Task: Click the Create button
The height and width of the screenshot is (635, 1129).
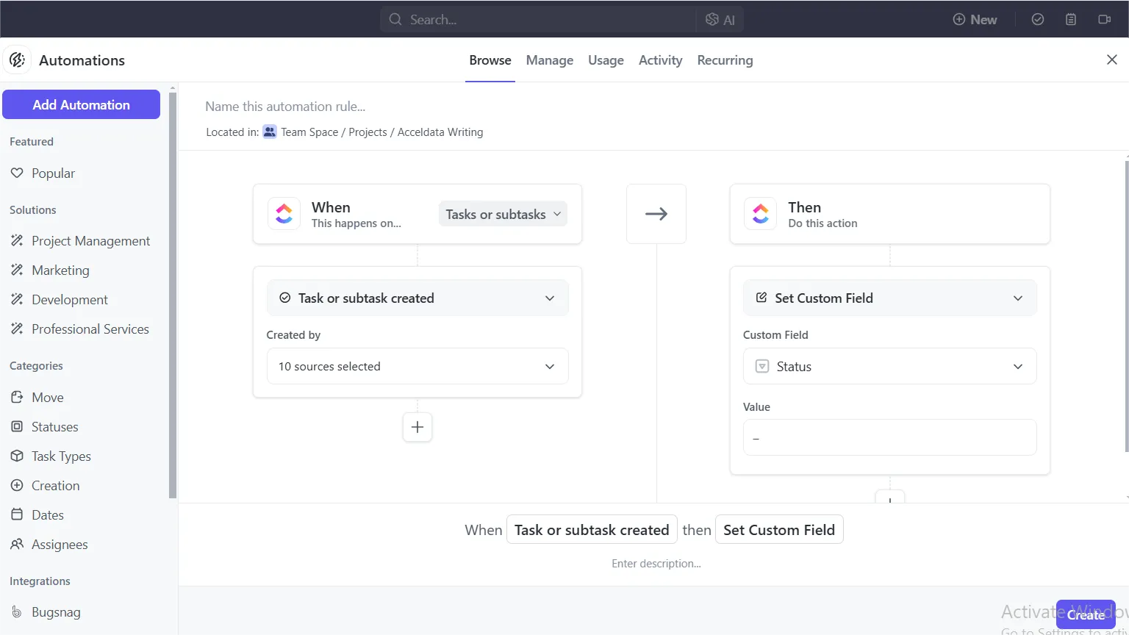Action: [x=1086, y=614]
